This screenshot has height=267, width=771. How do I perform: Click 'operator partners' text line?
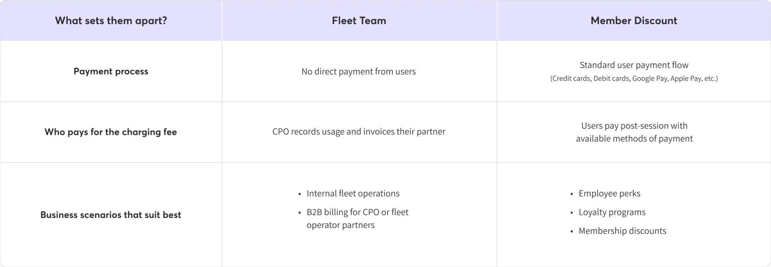click(341, 225)
